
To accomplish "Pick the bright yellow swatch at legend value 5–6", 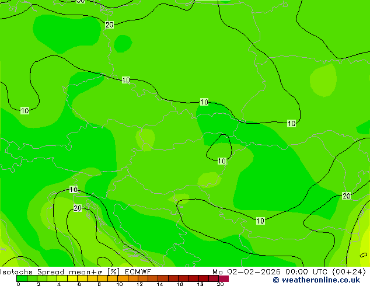I will coord(72,278).
